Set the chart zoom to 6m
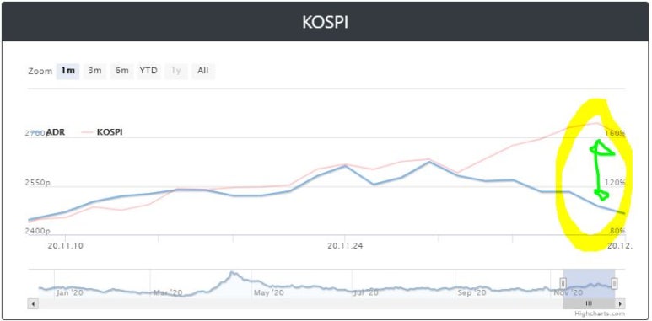 121,71
